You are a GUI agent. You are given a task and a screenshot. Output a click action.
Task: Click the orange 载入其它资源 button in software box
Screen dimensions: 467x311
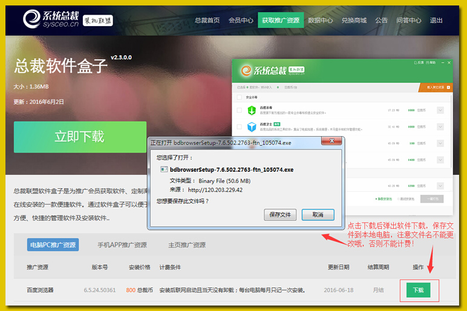point(436,87)
